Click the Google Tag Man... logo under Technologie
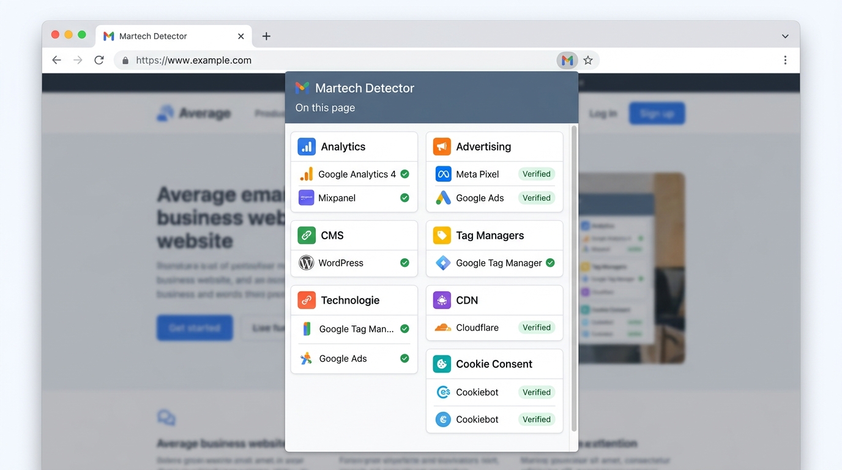842x470 pixels. click(307, 329)
